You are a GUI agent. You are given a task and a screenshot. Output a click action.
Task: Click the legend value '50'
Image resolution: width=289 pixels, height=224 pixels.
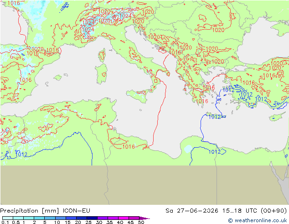tap(141, 222)
